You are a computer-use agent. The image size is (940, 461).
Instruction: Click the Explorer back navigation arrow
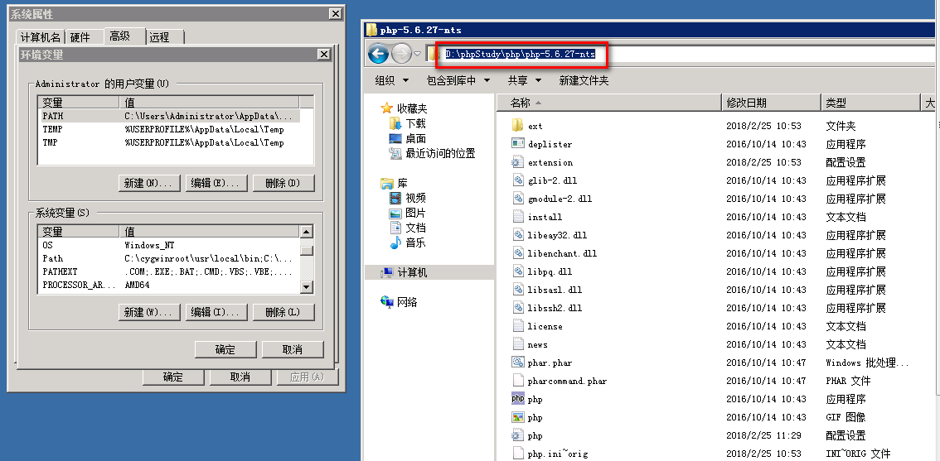[x=378, y=55]
